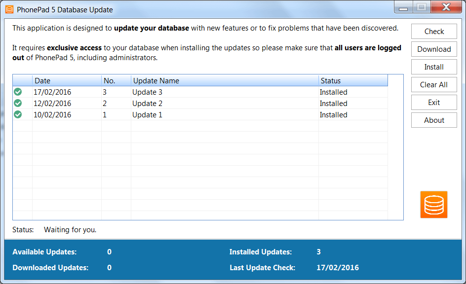The height and width of the screenshot is (284, 466).
Task: Click the green check icon for Update 3
Action: (18, 92)
